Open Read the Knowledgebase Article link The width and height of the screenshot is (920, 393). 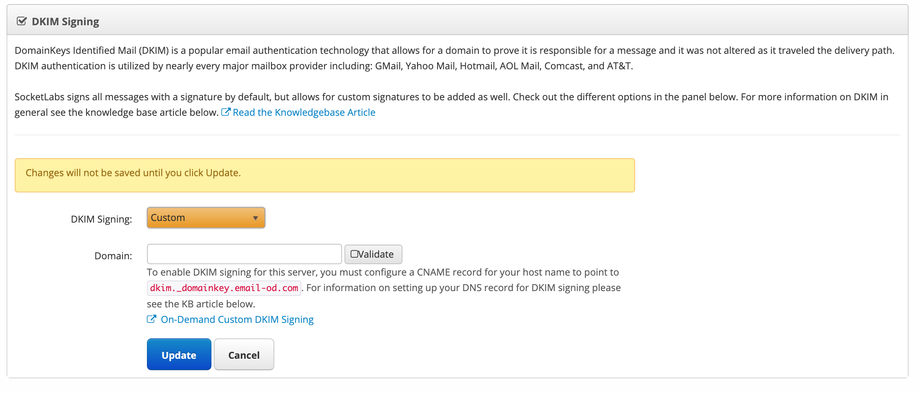tap(304, 113)
